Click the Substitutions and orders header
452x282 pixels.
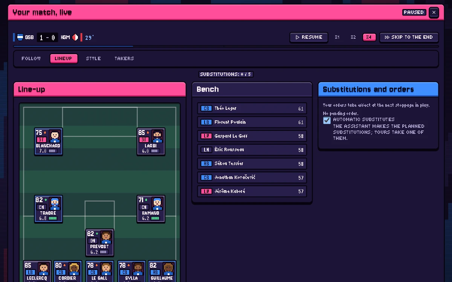point(378,89)
